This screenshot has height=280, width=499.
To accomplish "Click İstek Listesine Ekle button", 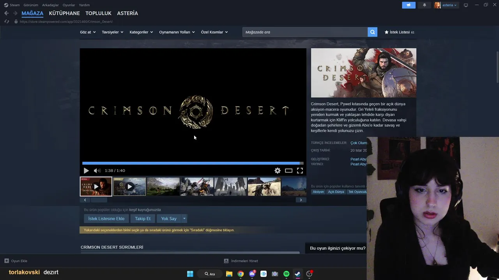I will (106, 219).
